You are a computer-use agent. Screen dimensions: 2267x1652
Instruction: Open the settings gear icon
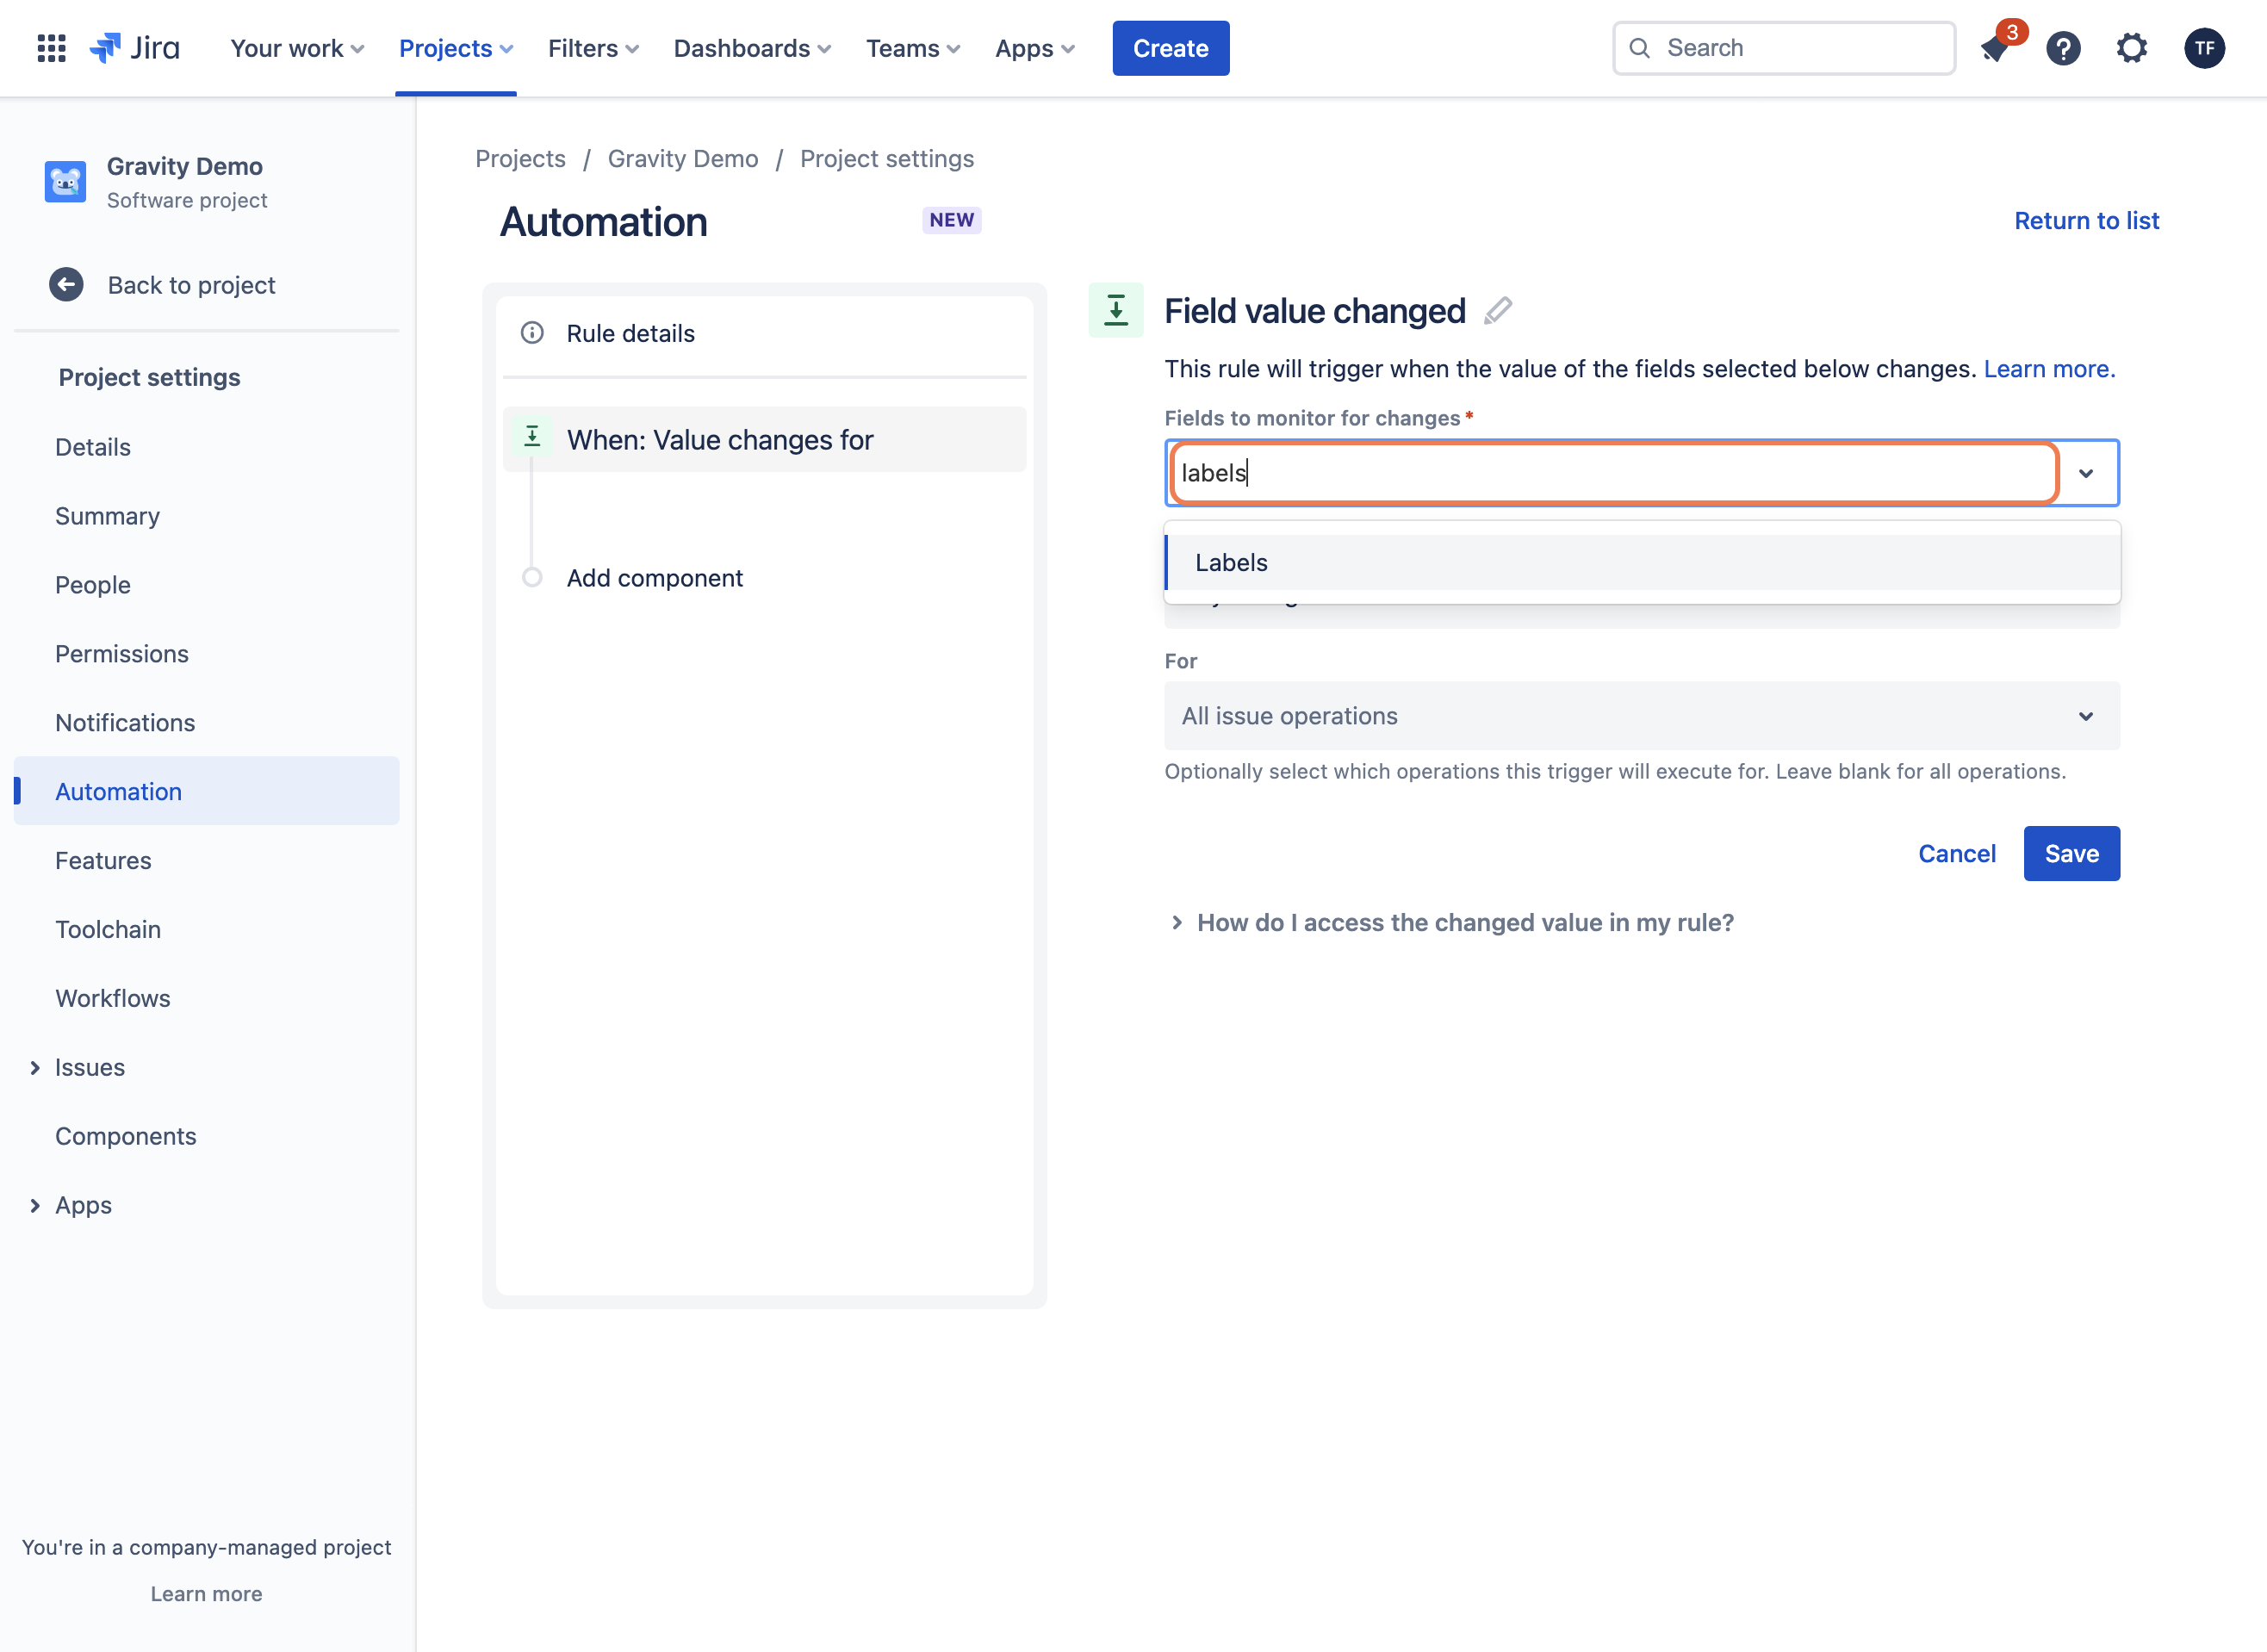[2132, 48]
